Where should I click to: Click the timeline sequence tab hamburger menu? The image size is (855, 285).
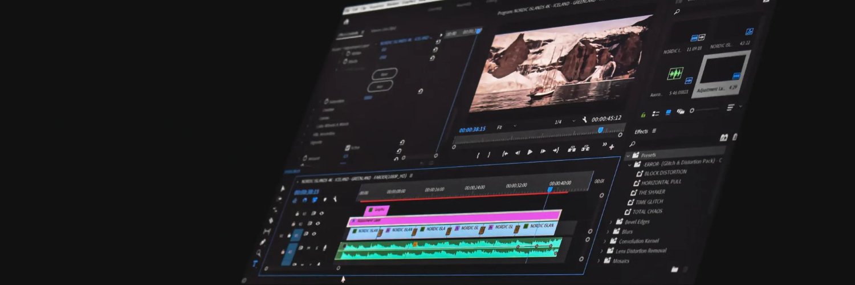(411, 176)
